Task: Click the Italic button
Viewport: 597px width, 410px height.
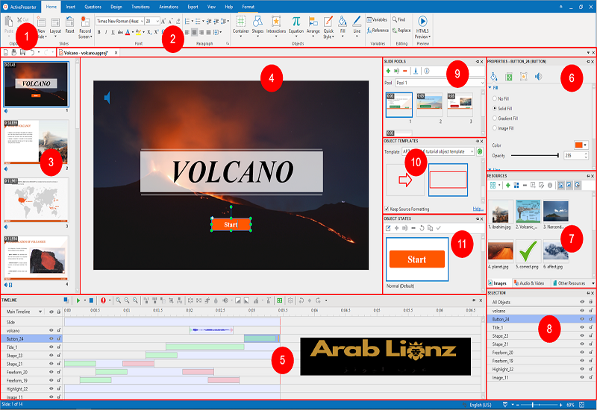Action: 106,32
